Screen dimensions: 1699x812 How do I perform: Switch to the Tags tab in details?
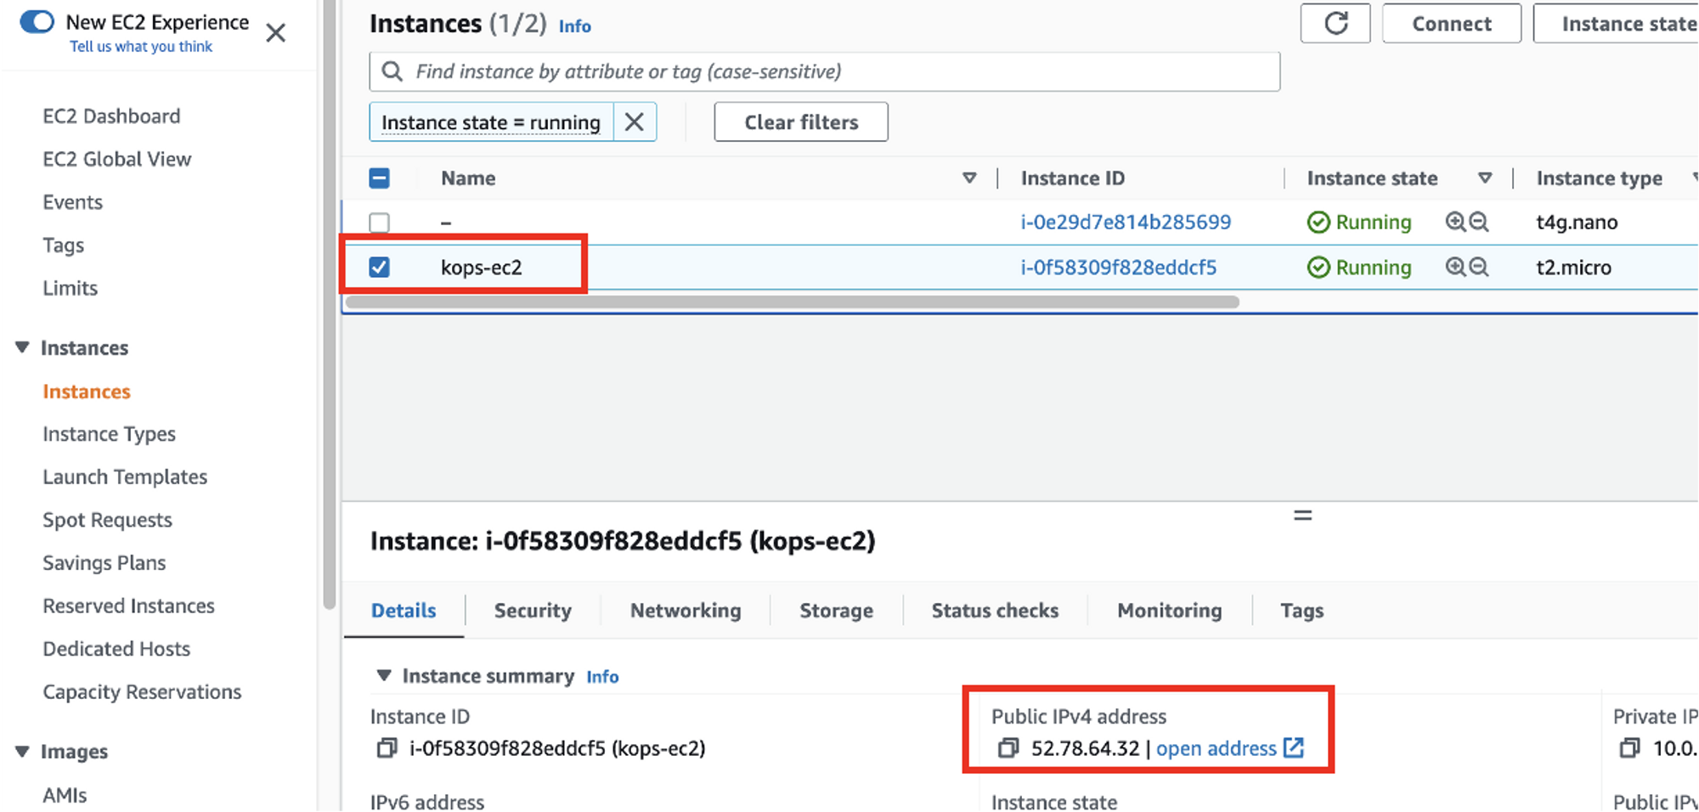coord(1301,611)
